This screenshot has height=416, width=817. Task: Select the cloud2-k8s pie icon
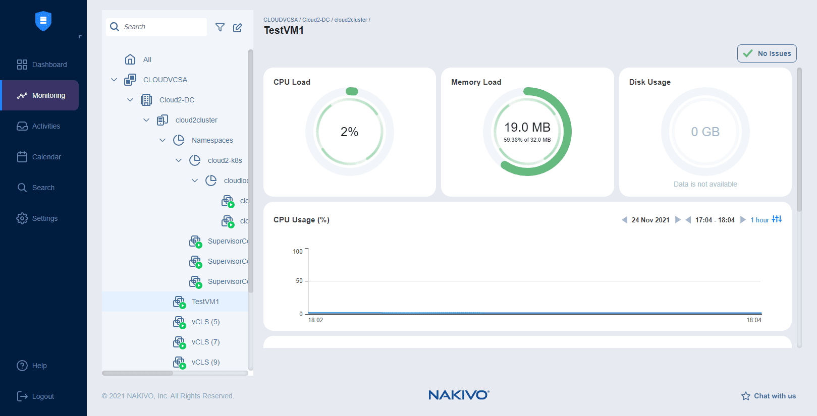point(195,160)
